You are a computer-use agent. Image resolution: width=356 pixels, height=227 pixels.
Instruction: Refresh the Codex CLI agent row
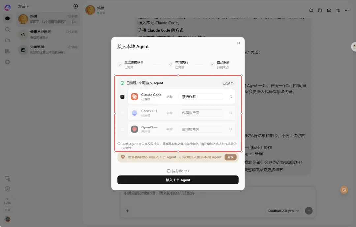click(x=231, y=113)
